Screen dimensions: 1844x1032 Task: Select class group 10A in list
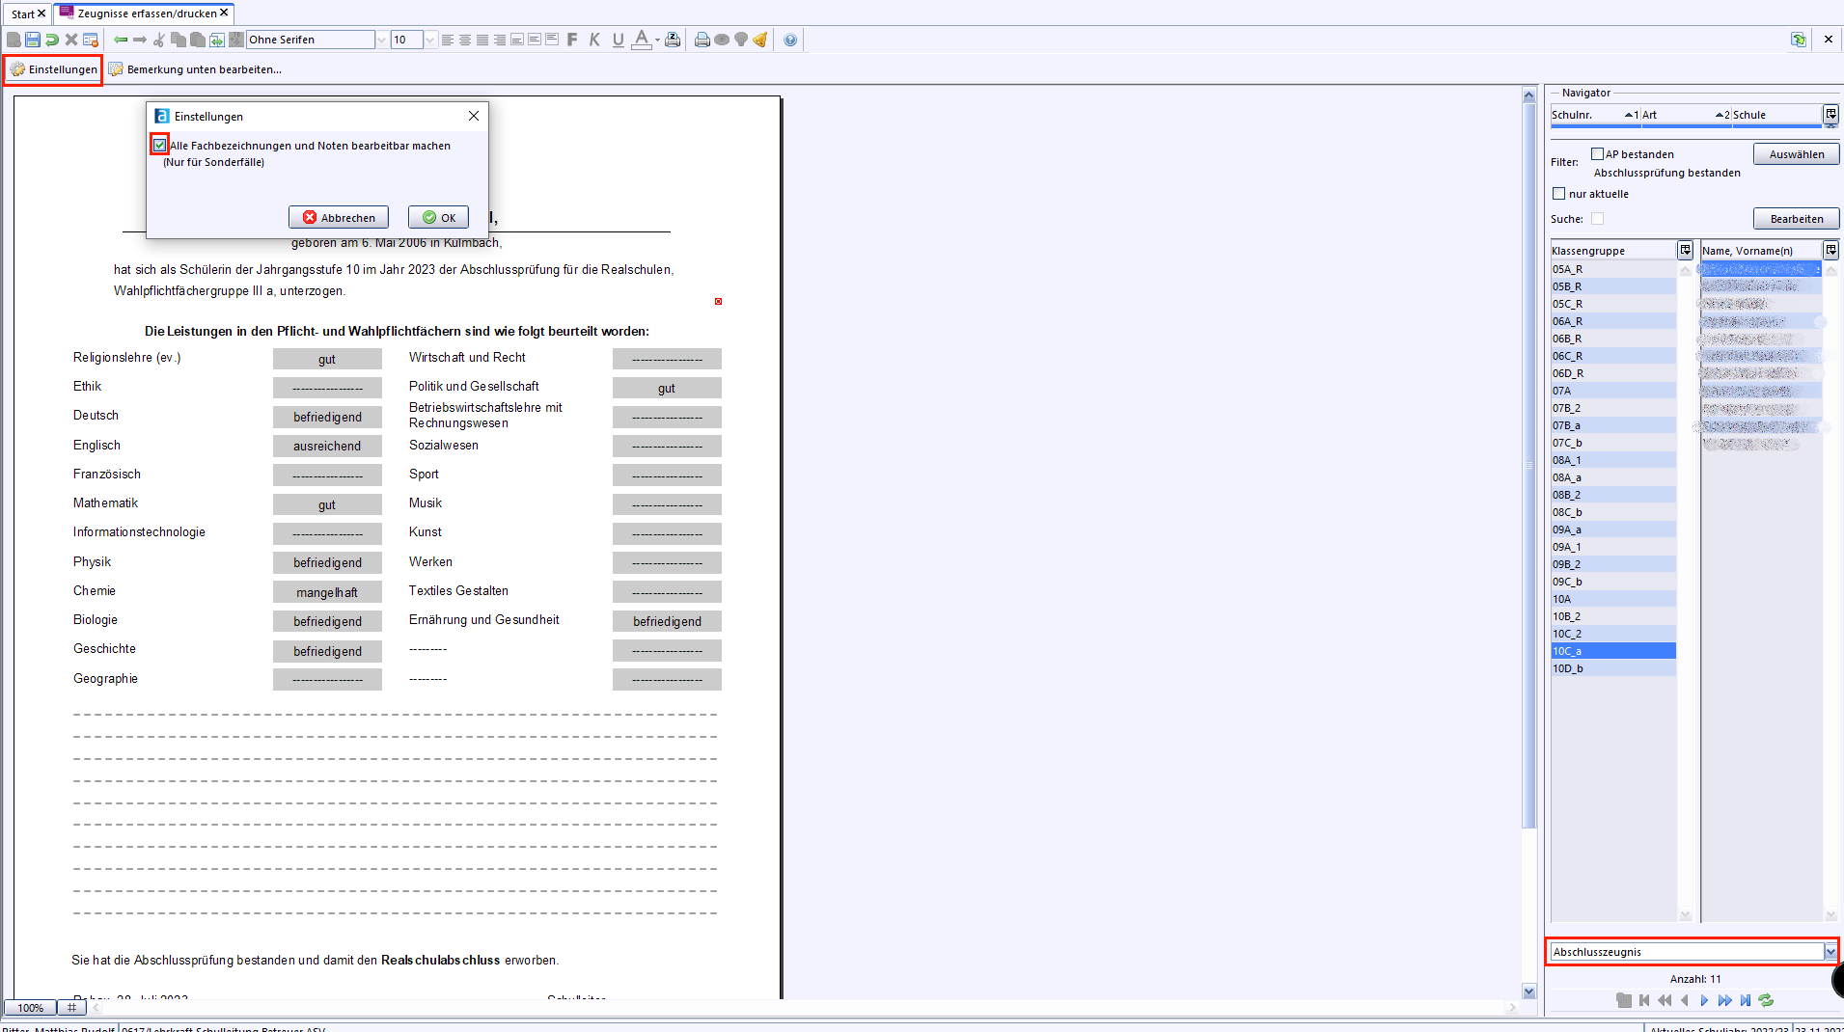pos(1612,599)
